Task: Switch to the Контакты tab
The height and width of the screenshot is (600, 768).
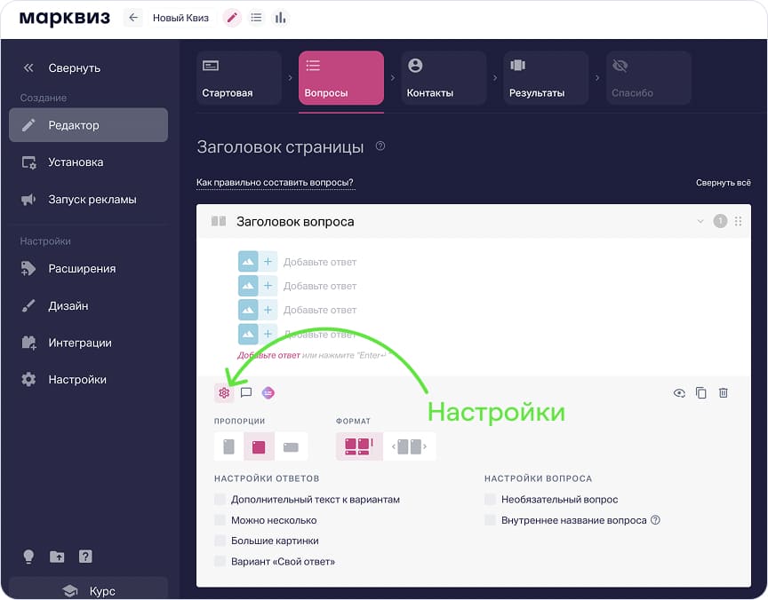Action: pyautogui.click(x=443, y=78)
